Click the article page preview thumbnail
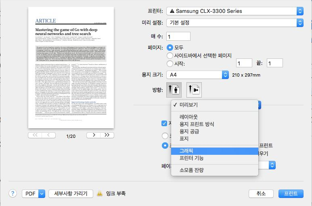 click(x=71, y=68)
